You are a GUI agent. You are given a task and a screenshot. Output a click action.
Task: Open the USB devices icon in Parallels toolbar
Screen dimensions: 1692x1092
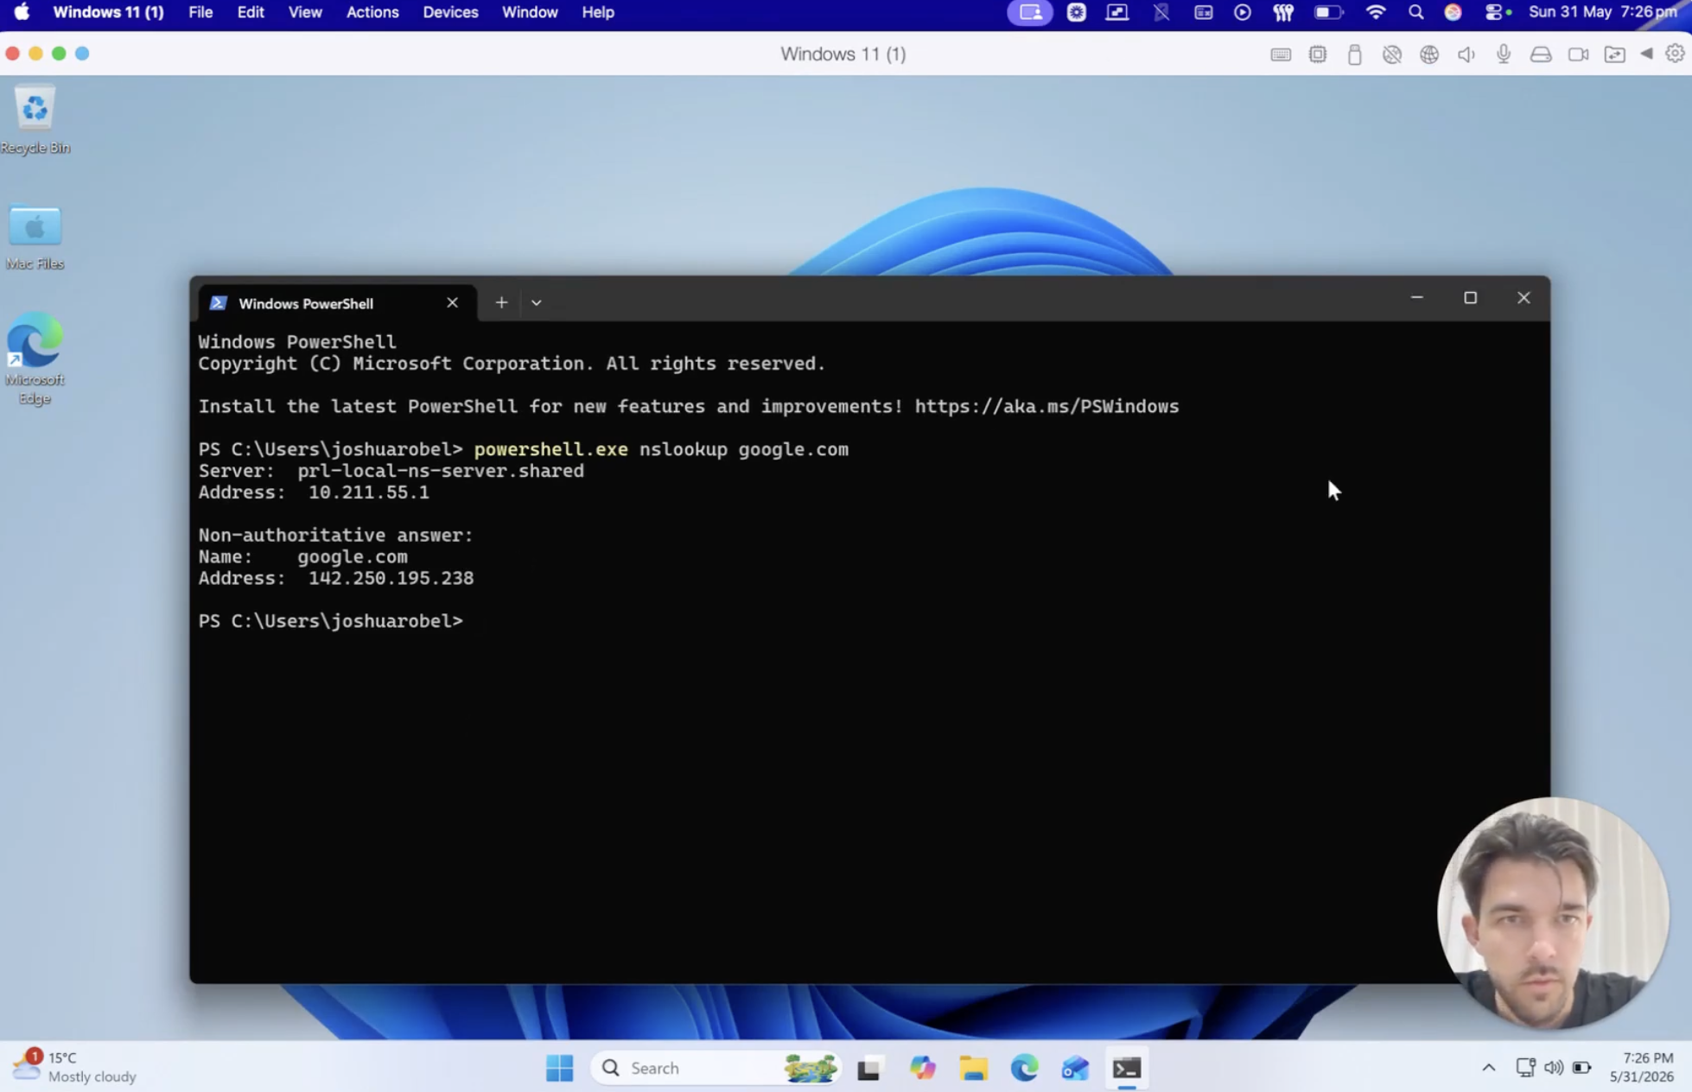pyautogui.click(x=1354, y=54)
